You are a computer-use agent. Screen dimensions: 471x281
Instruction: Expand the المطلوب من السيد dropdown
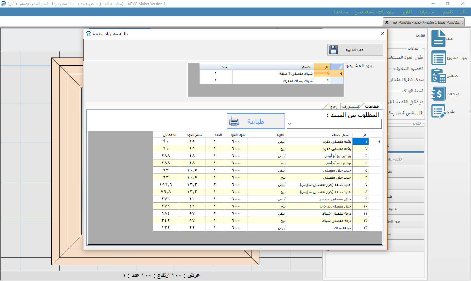[289, 124]
